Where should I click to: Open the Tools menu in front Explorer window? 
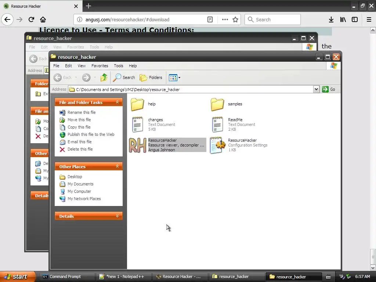point(119,66)
